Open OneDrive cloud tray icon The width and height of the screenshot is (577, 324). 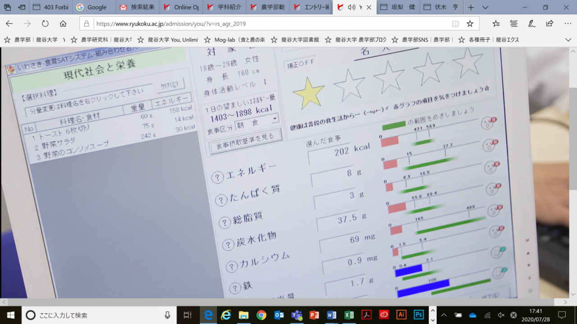coord(473,315)
